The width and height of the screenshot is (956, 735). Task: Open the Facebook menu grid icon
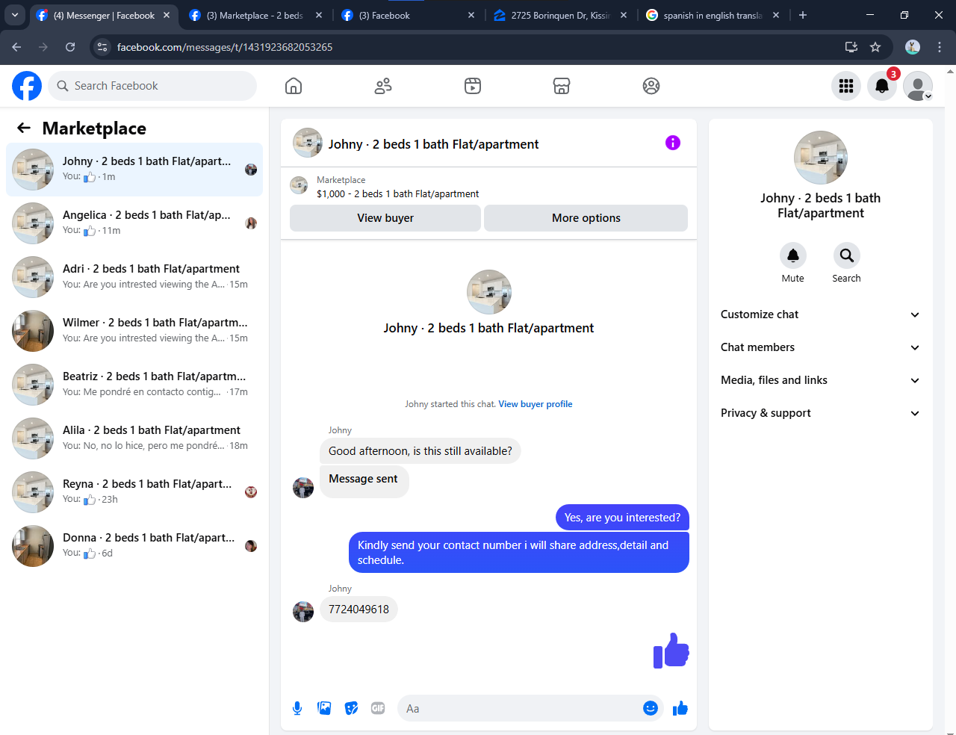coord(846,86)
